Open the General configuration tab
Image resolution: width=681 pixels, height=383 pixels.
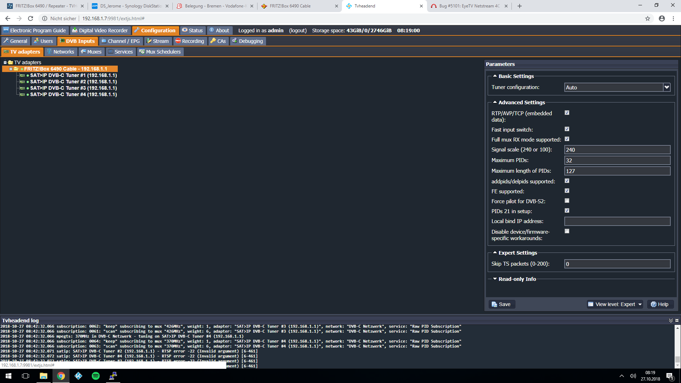pos(15,41)
